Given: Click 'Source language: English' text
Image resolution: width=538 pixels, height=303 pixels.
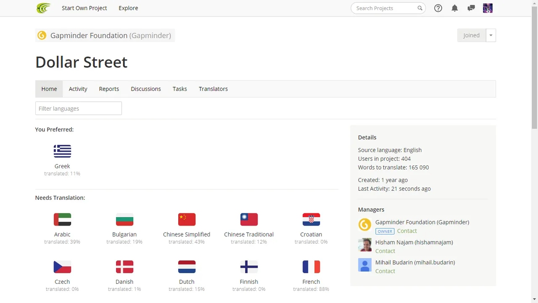Looking at the screenshot, I should point(390,150).
